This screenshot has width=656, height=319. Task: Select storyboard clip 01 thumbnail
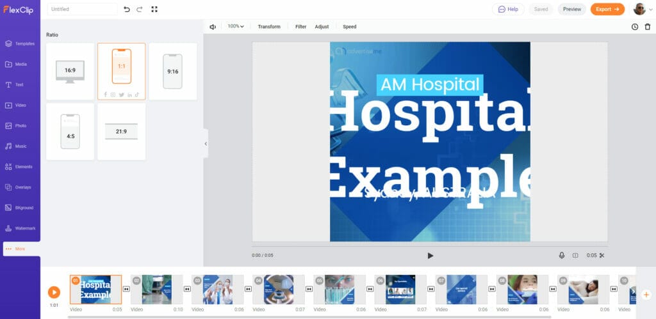pos(96,290)
